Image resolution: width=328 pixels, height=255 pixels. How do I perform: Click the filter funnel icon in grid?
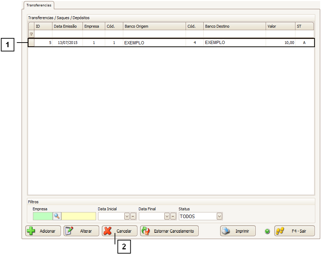point(31,34)
